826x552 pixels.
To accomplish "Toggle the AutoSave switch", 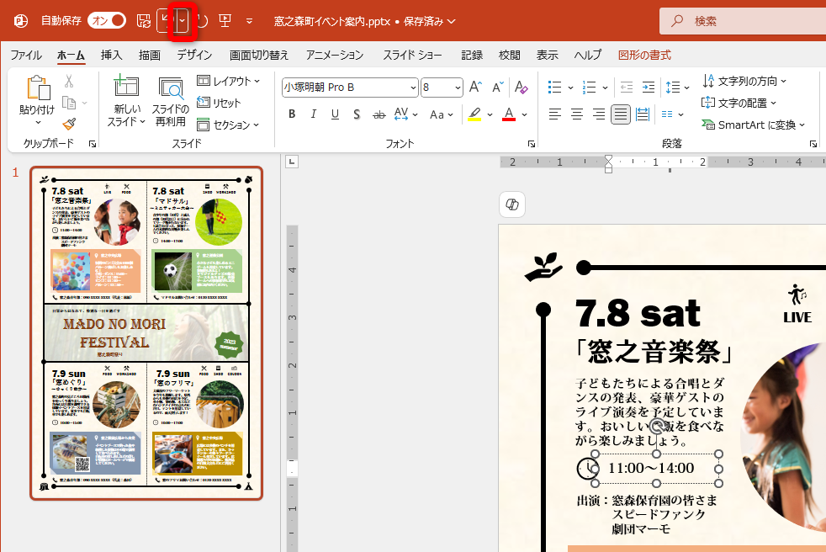I will click(107, 20).
